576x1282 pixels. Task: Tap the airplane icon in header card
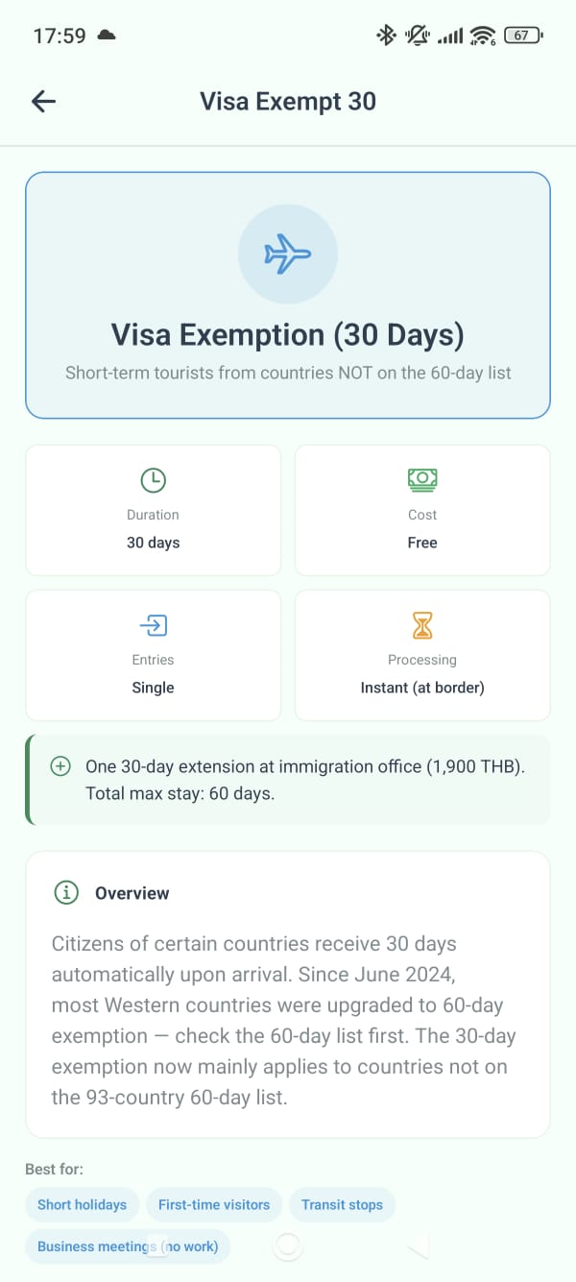[x=288, y=254]
